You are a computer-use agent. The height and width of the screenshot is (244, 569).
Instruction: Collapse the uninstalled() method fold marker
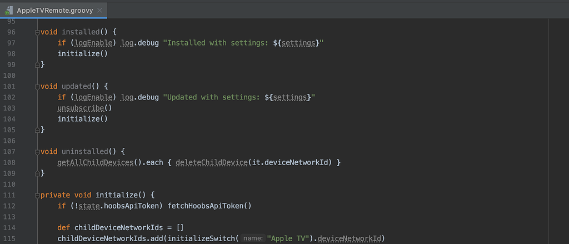37,152
